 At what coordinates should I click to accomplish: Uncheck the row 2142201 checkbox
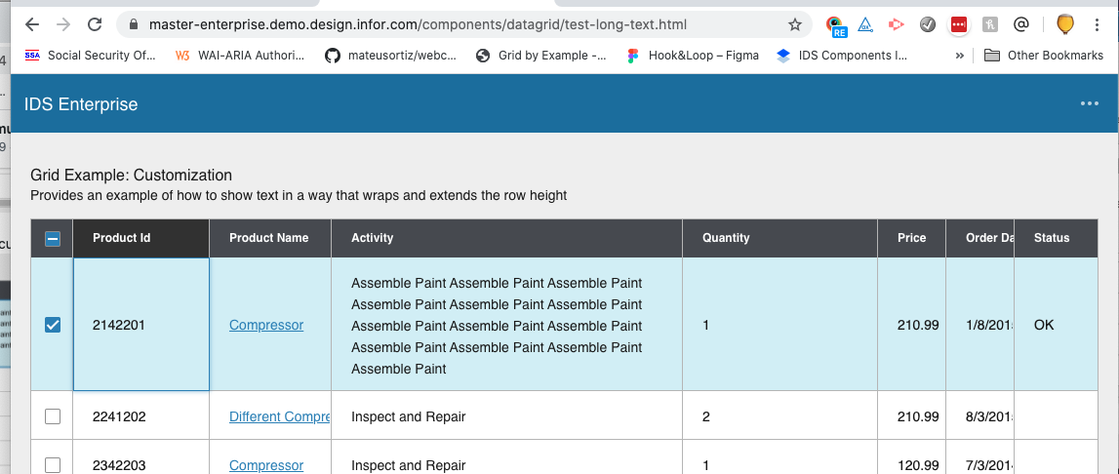coord(53,325)
